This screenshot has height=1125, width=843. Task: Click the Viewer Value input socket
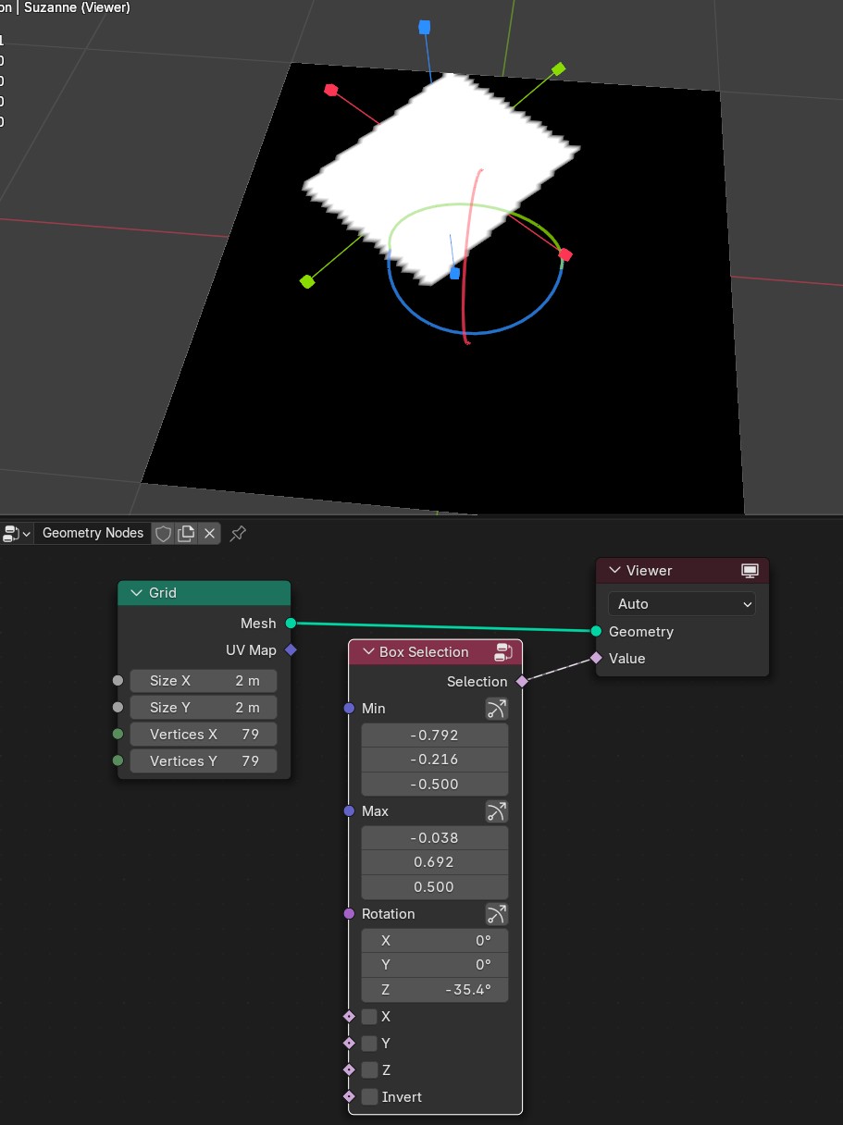coord(596,659)
